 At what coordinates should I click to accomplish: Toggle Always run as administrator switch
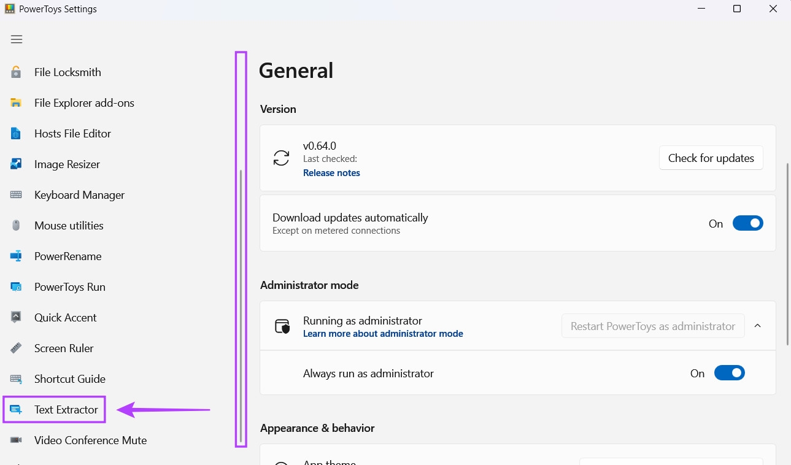(x=729, y=373)
